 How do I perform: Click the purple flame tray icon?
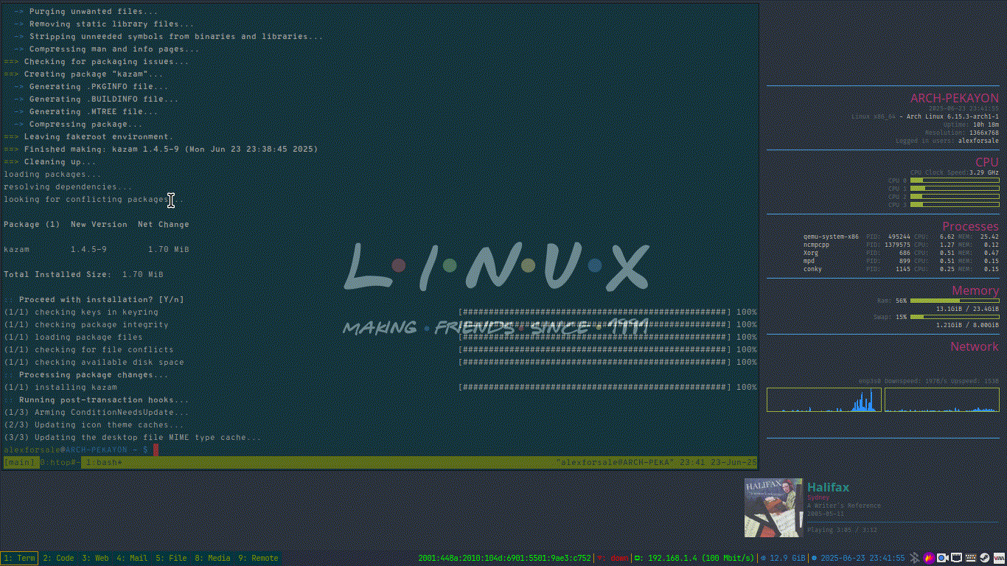click(929, 558)
